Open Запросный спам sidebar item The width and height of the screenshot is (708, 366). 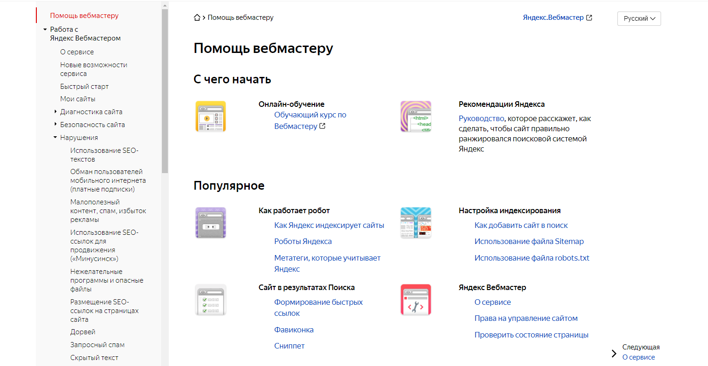click(98, 345)
